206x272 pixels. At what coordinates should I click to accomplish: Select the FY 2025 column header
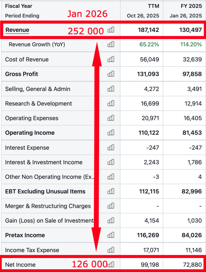point(191,6)
